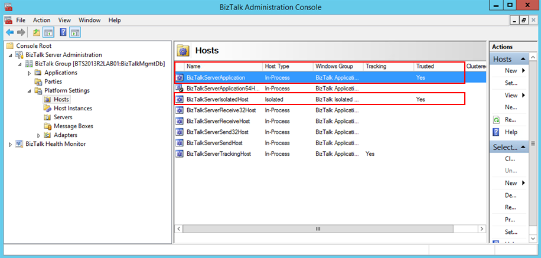Expand the Adapters tree node

[x=39, y=135]
